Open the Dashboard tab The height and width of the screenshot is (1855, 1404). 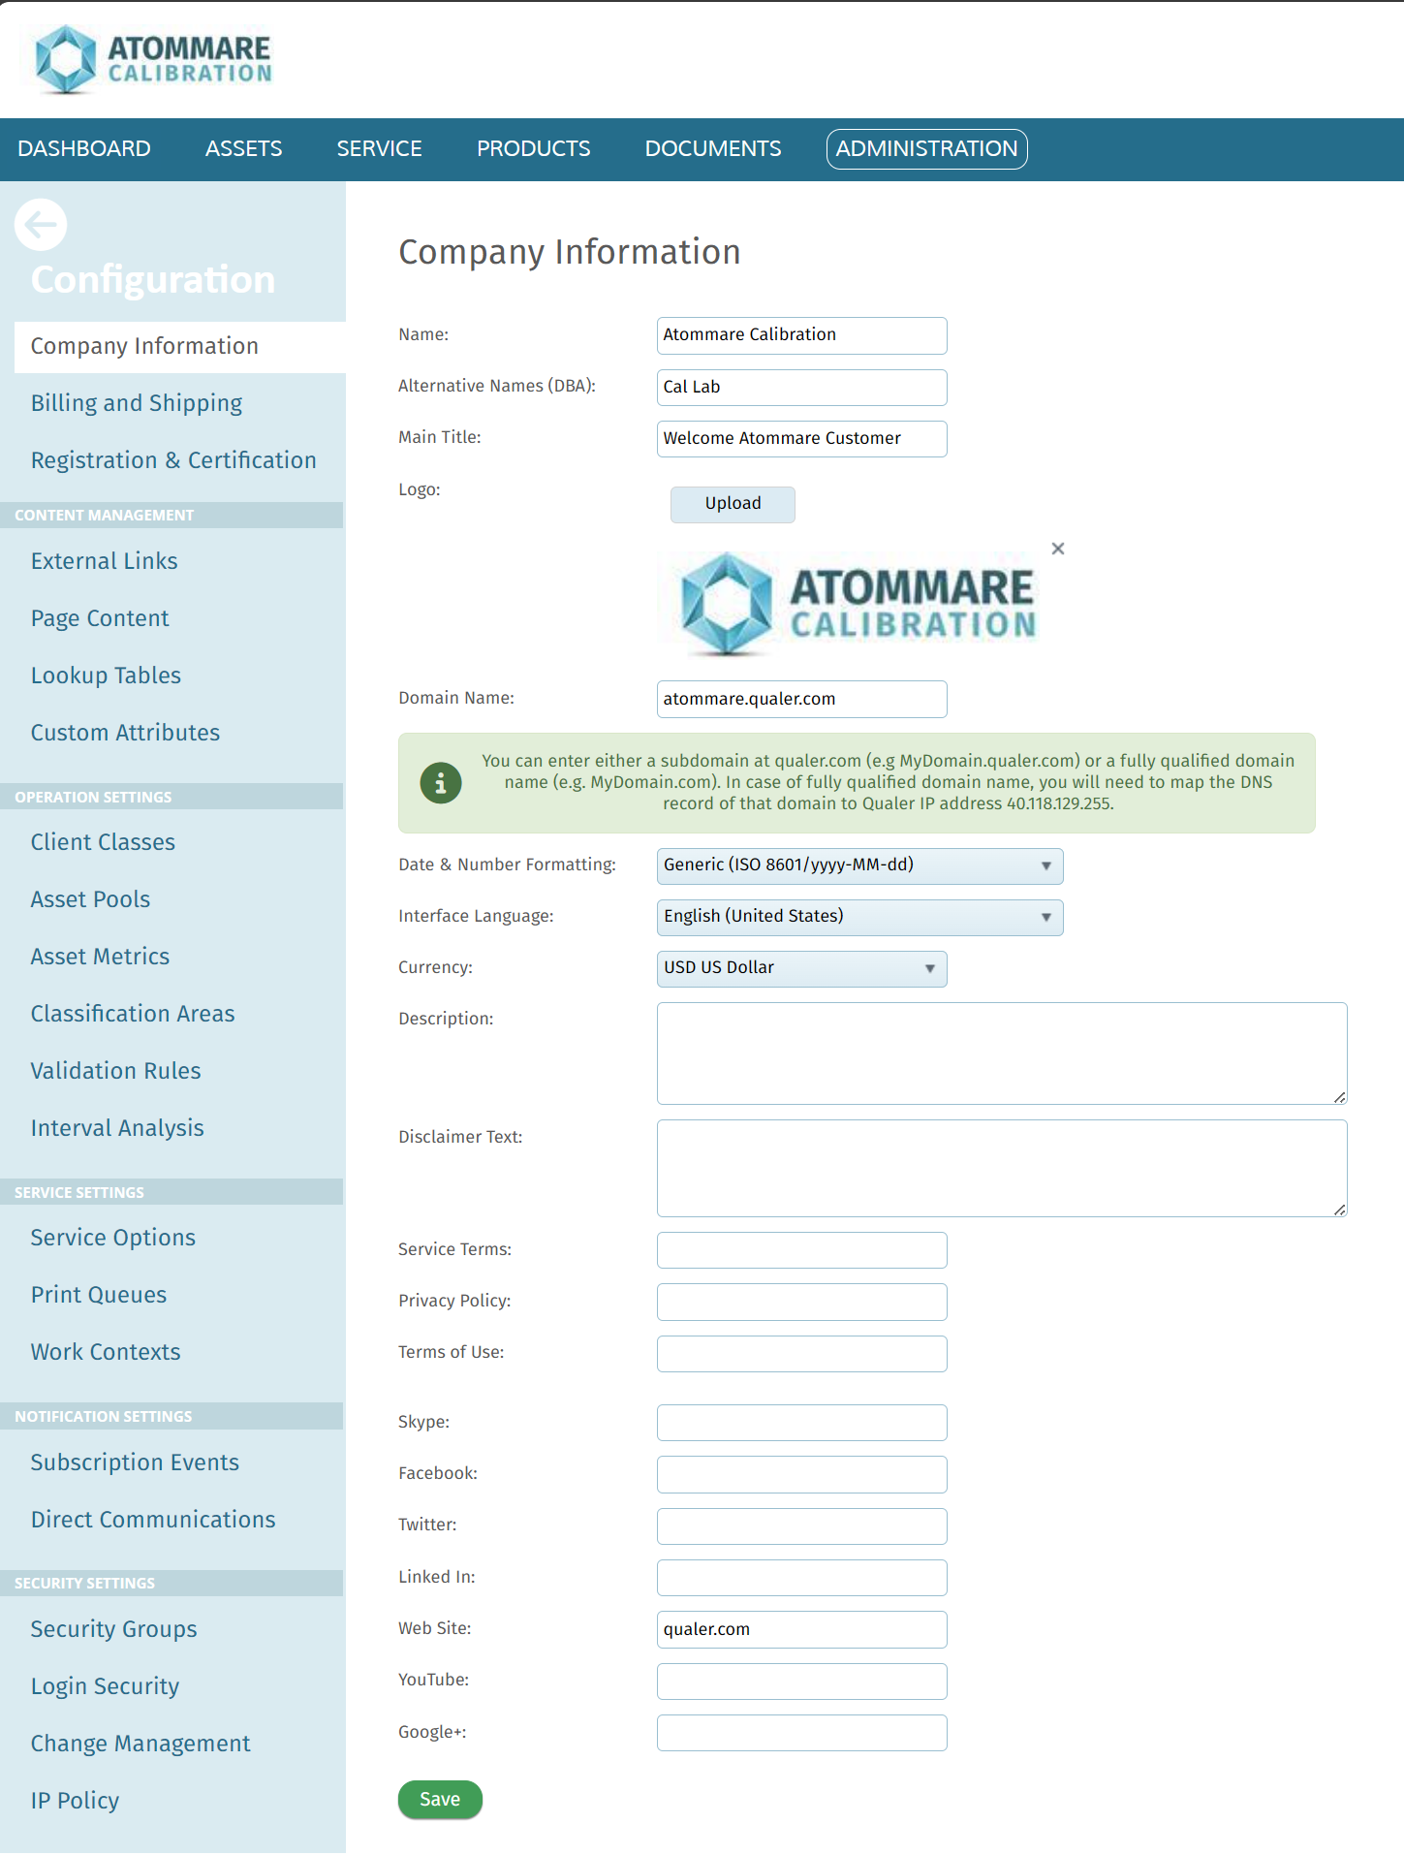pyautogui.click(x=84, y=148)
